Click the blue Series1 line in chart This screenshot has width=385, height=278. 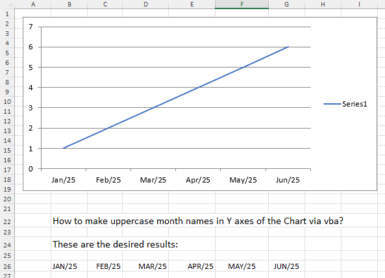176,97
